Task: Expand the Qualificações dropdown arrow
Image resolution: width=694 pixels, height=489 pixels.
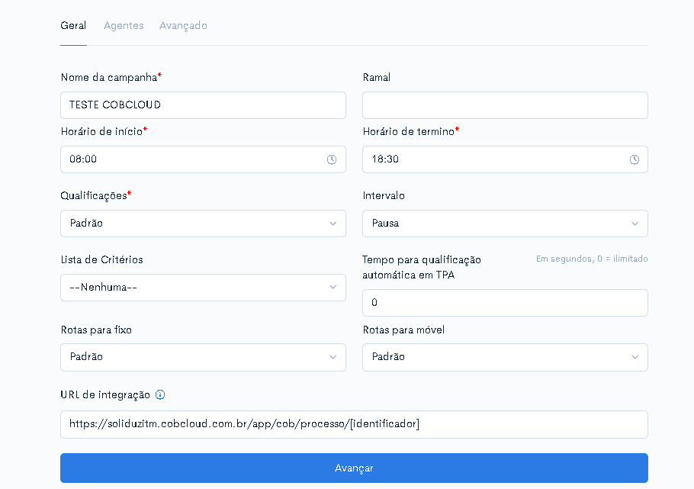Action: point(333,224)
